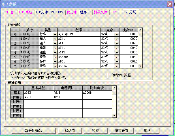This screenshot has width=175, height=136.
Task: Click the AJ71QLP21 model field
Action: [78, 34]
